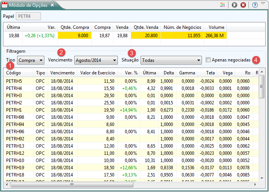
Task: Select the PETRH2 option row
Action: [131, 102]
